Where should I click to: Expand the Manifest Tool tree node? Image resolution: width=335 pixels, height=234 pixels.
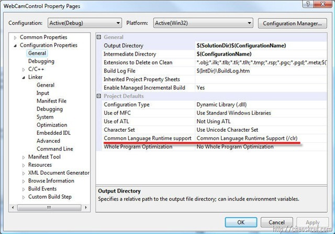24,157
